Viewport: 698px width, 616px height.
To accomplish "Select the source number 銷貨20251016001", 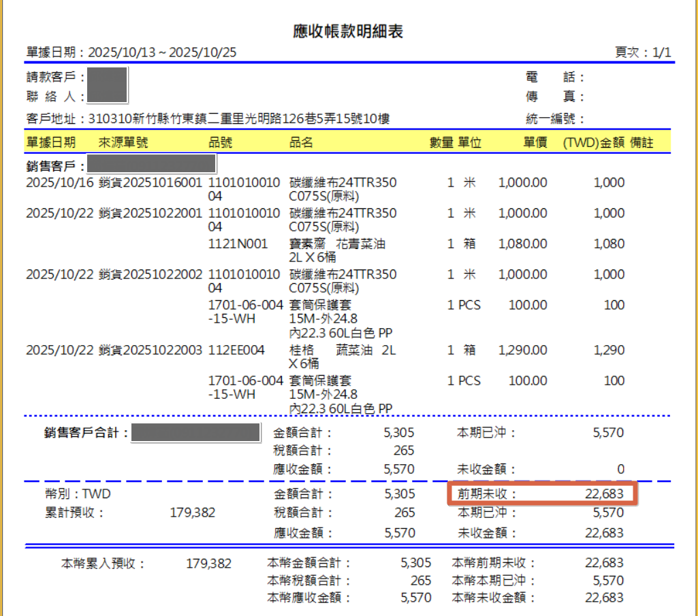I will click(x=150, y=182).
